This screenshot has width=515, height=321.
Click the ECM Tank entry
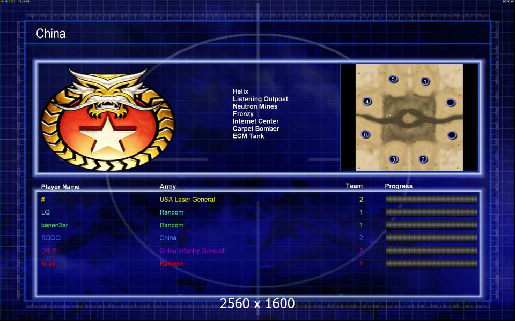tap(248, 136)
